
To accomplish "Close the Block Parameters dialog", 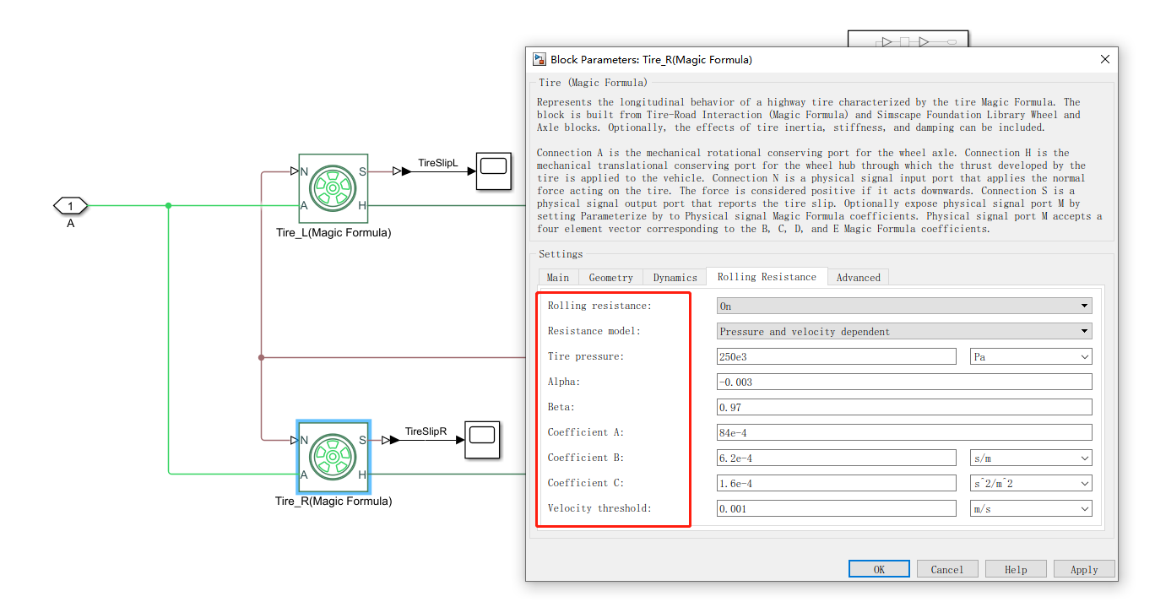I will pos(1104,59).
